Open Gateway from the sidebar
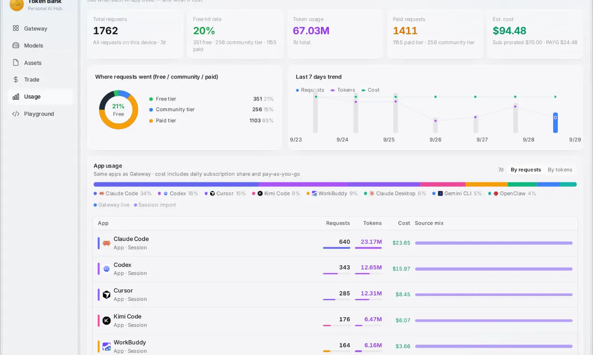Viewport: 593px width, 355px height. pos(40,28)
